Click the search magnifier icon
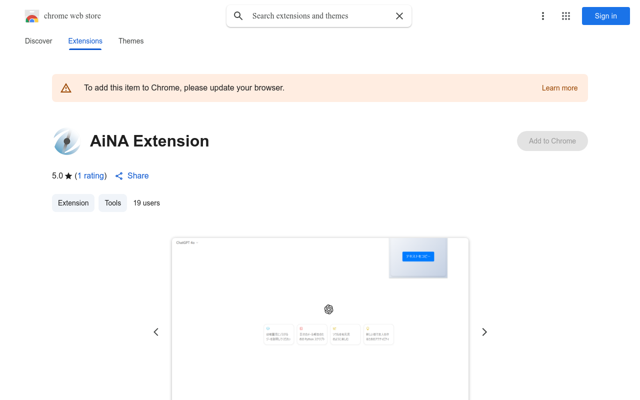 pos(238,16)
